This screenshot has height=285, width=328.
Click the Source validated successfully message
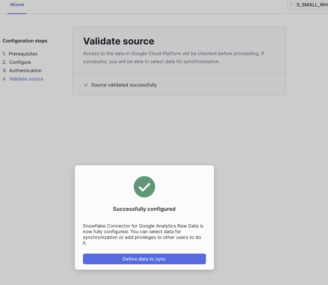124,85
